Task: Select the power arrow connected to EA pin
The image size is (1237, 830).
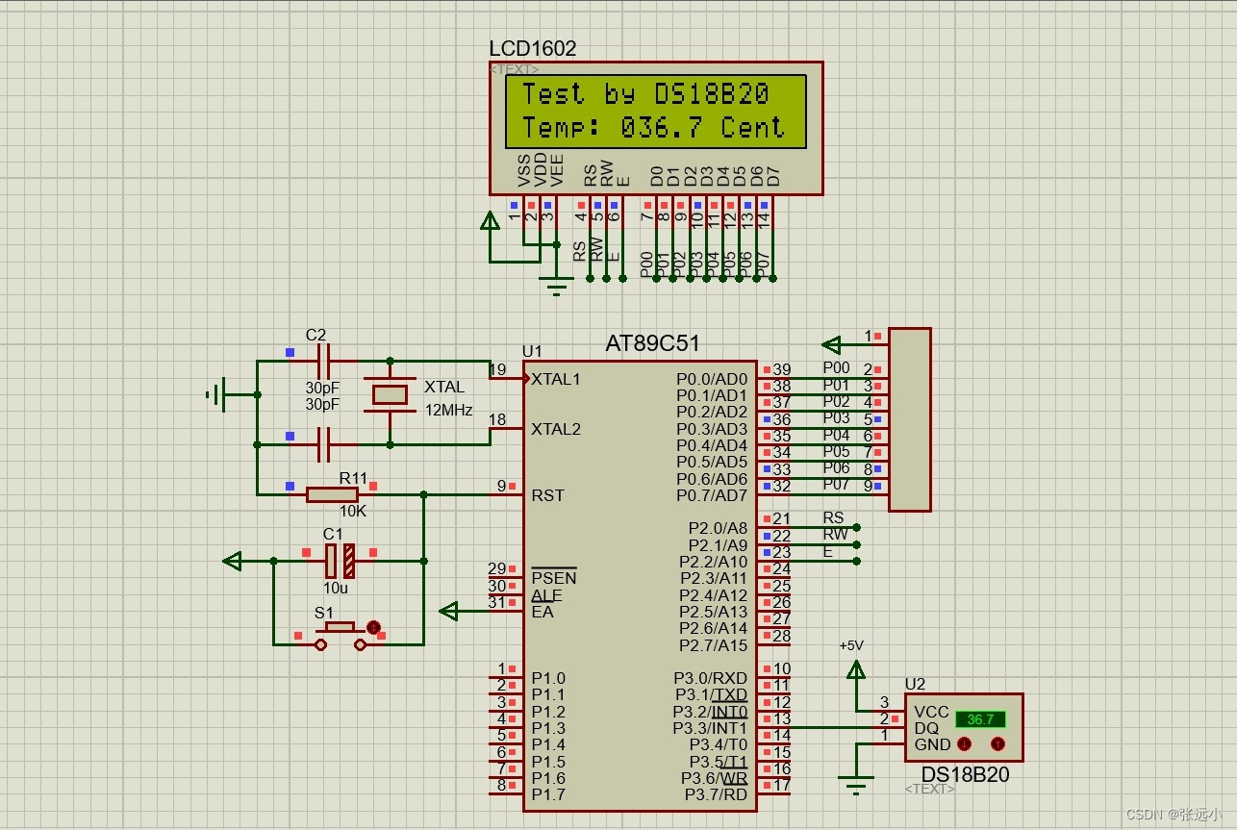Action: coord(448,611)
